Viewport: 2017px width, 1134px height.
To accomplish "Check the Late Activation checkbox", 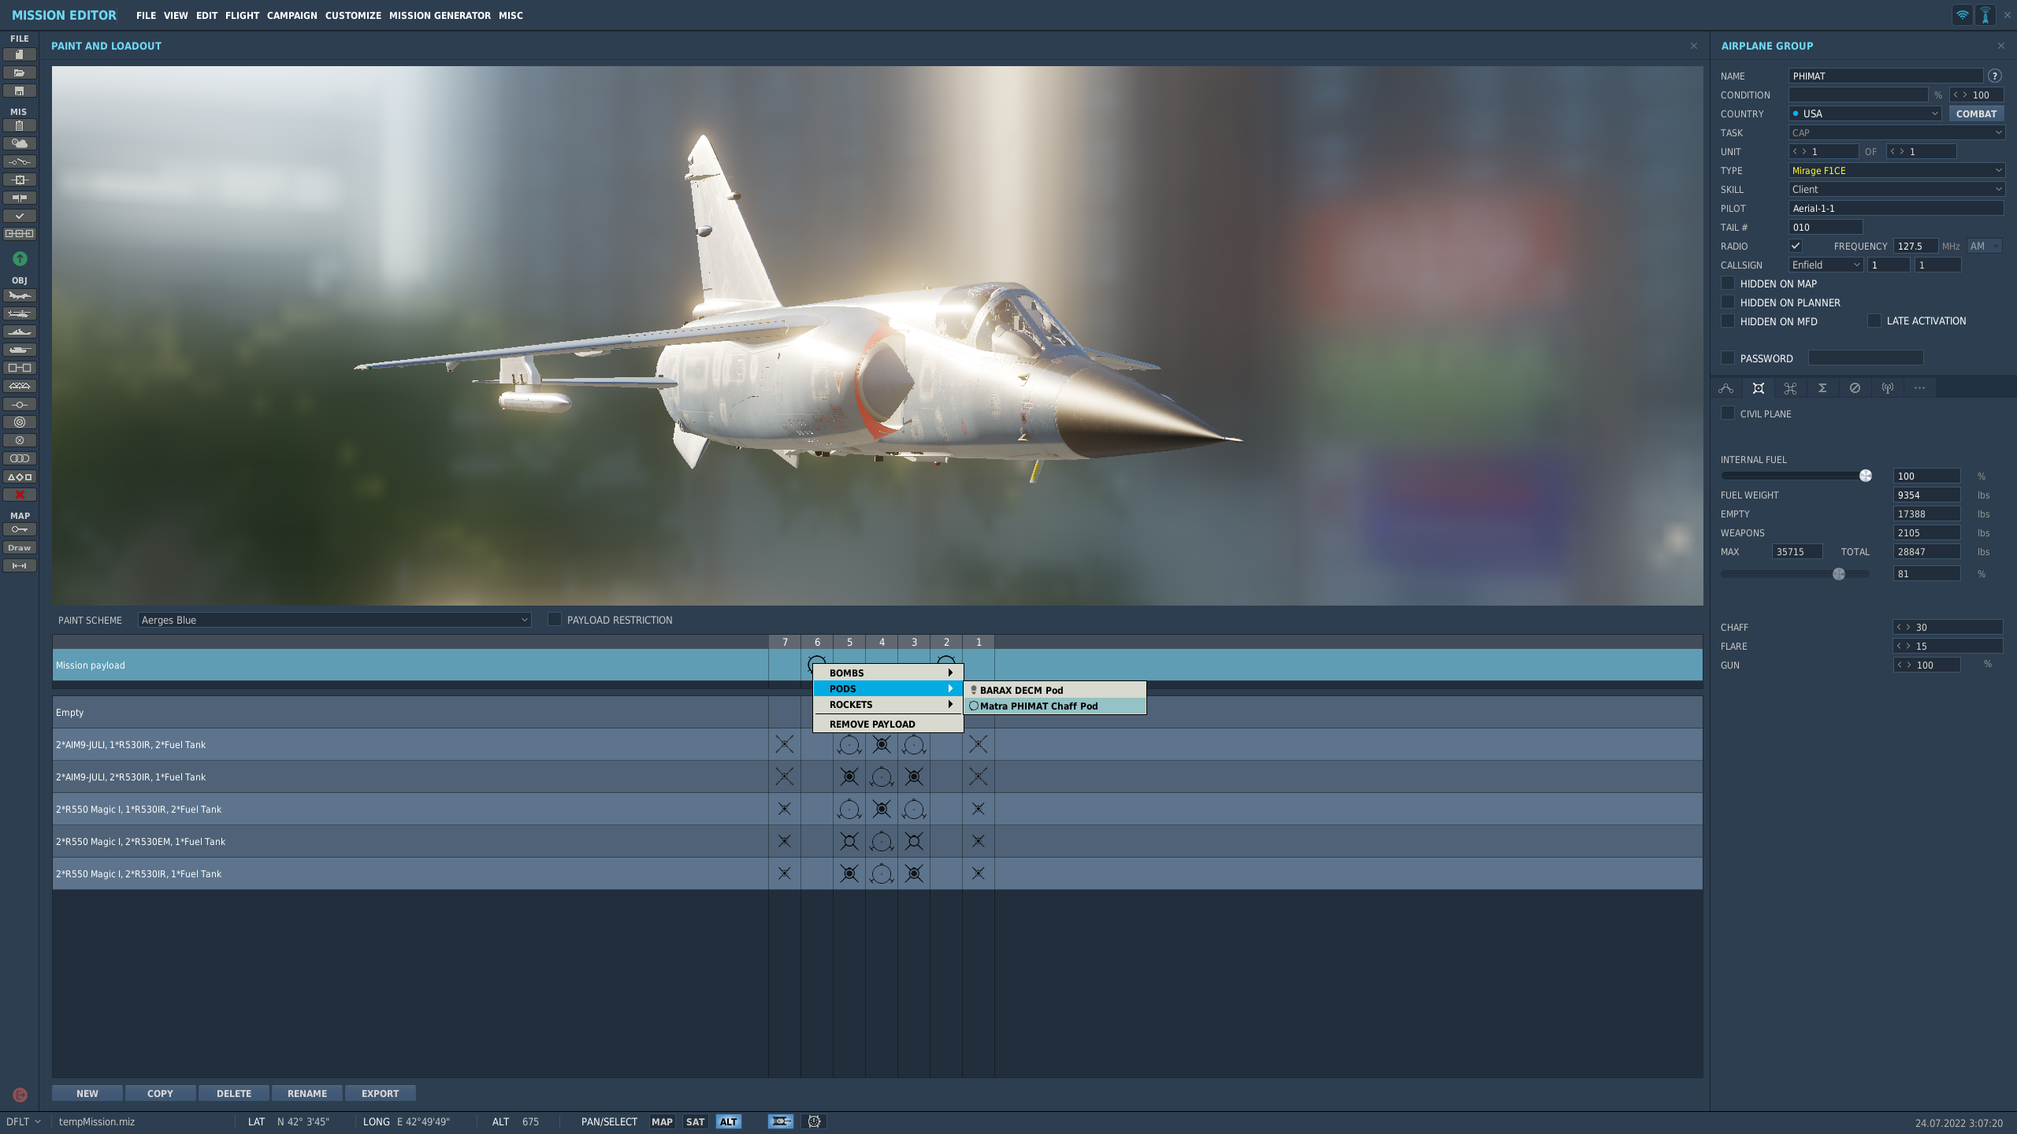I will [1874, 321].
